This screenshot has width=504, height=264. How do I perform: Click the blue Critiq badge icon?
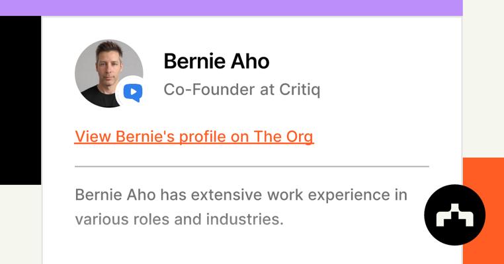click(132, 93)
